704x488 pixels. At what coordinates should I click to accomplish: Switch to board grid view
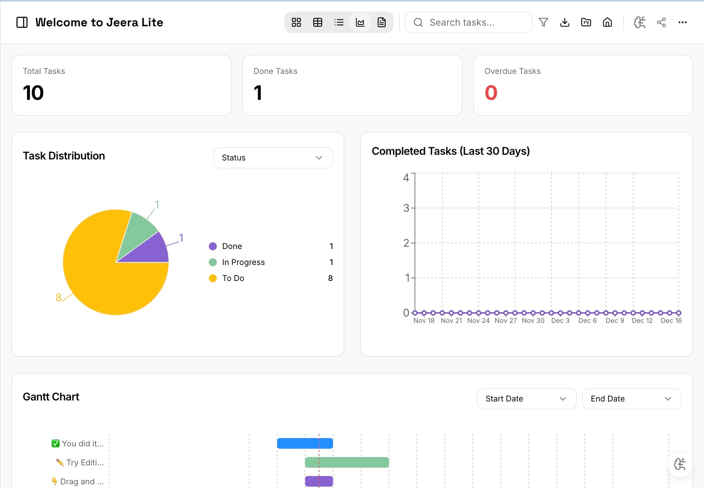[296, 22]
